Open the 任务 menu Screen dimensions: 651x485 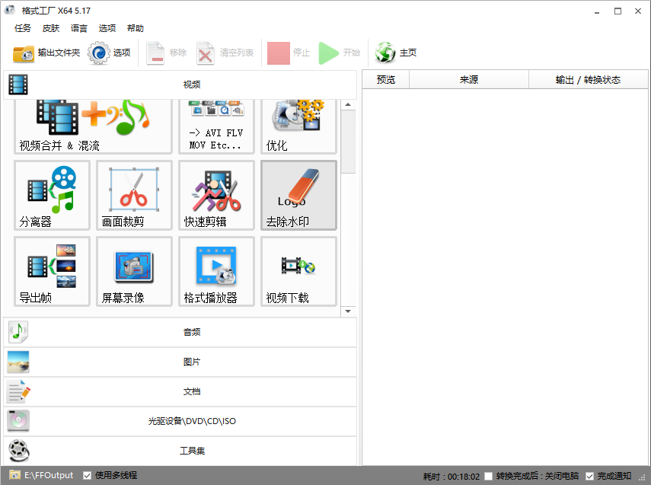coord(23,28)
